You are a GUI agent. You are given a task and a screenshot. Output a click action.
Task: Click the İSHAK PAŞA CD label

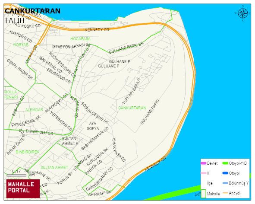pos(119,150)
